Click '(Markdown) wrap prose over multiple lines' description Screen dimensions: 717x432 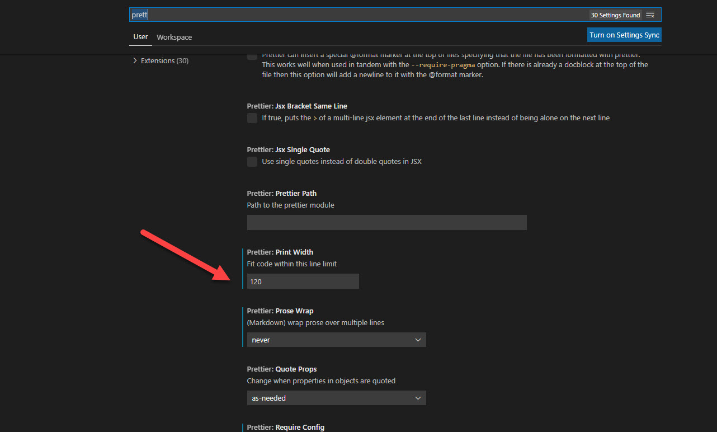[x=315, y=322]
